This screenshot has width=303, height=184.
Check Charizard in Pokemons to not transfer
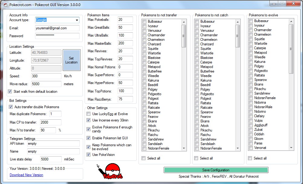tap(145, 44)
